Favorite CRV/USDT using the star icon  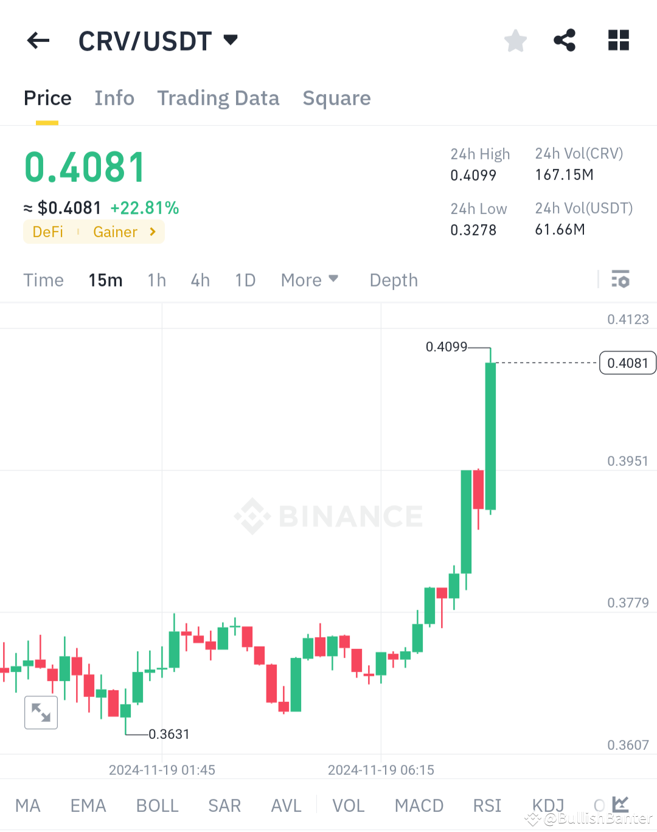[x=515, y=40]
